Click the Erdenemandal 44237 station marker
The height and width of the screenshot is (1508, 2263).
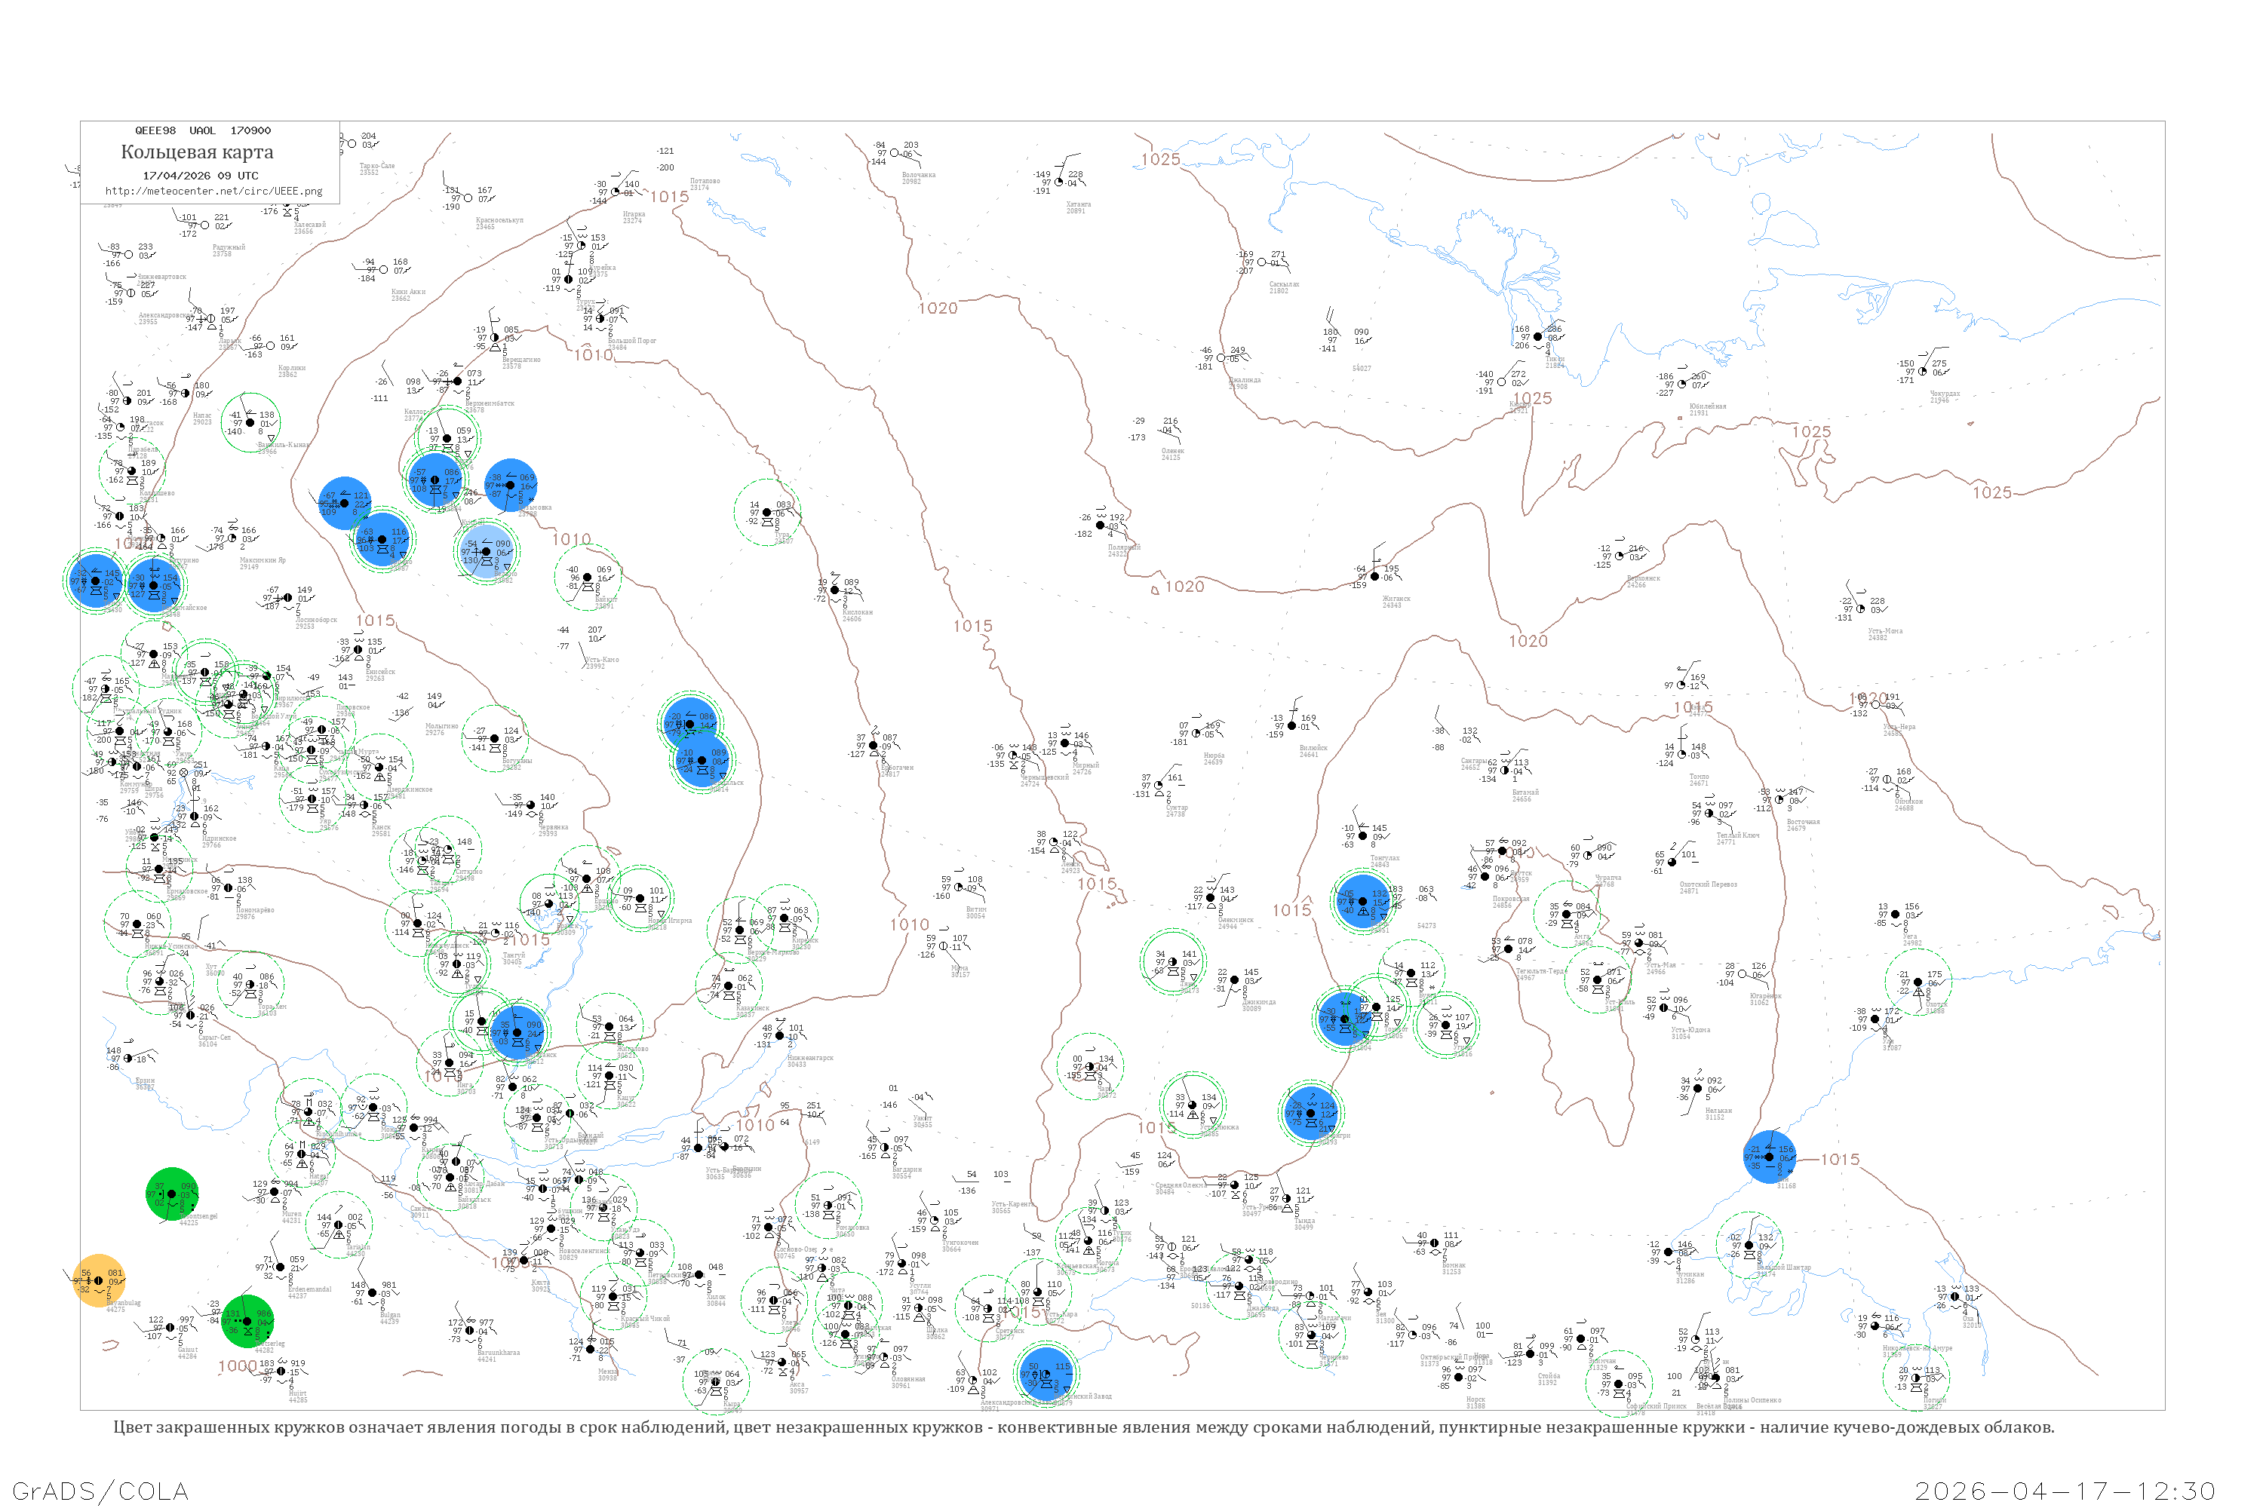click(x=281, y=1267)
